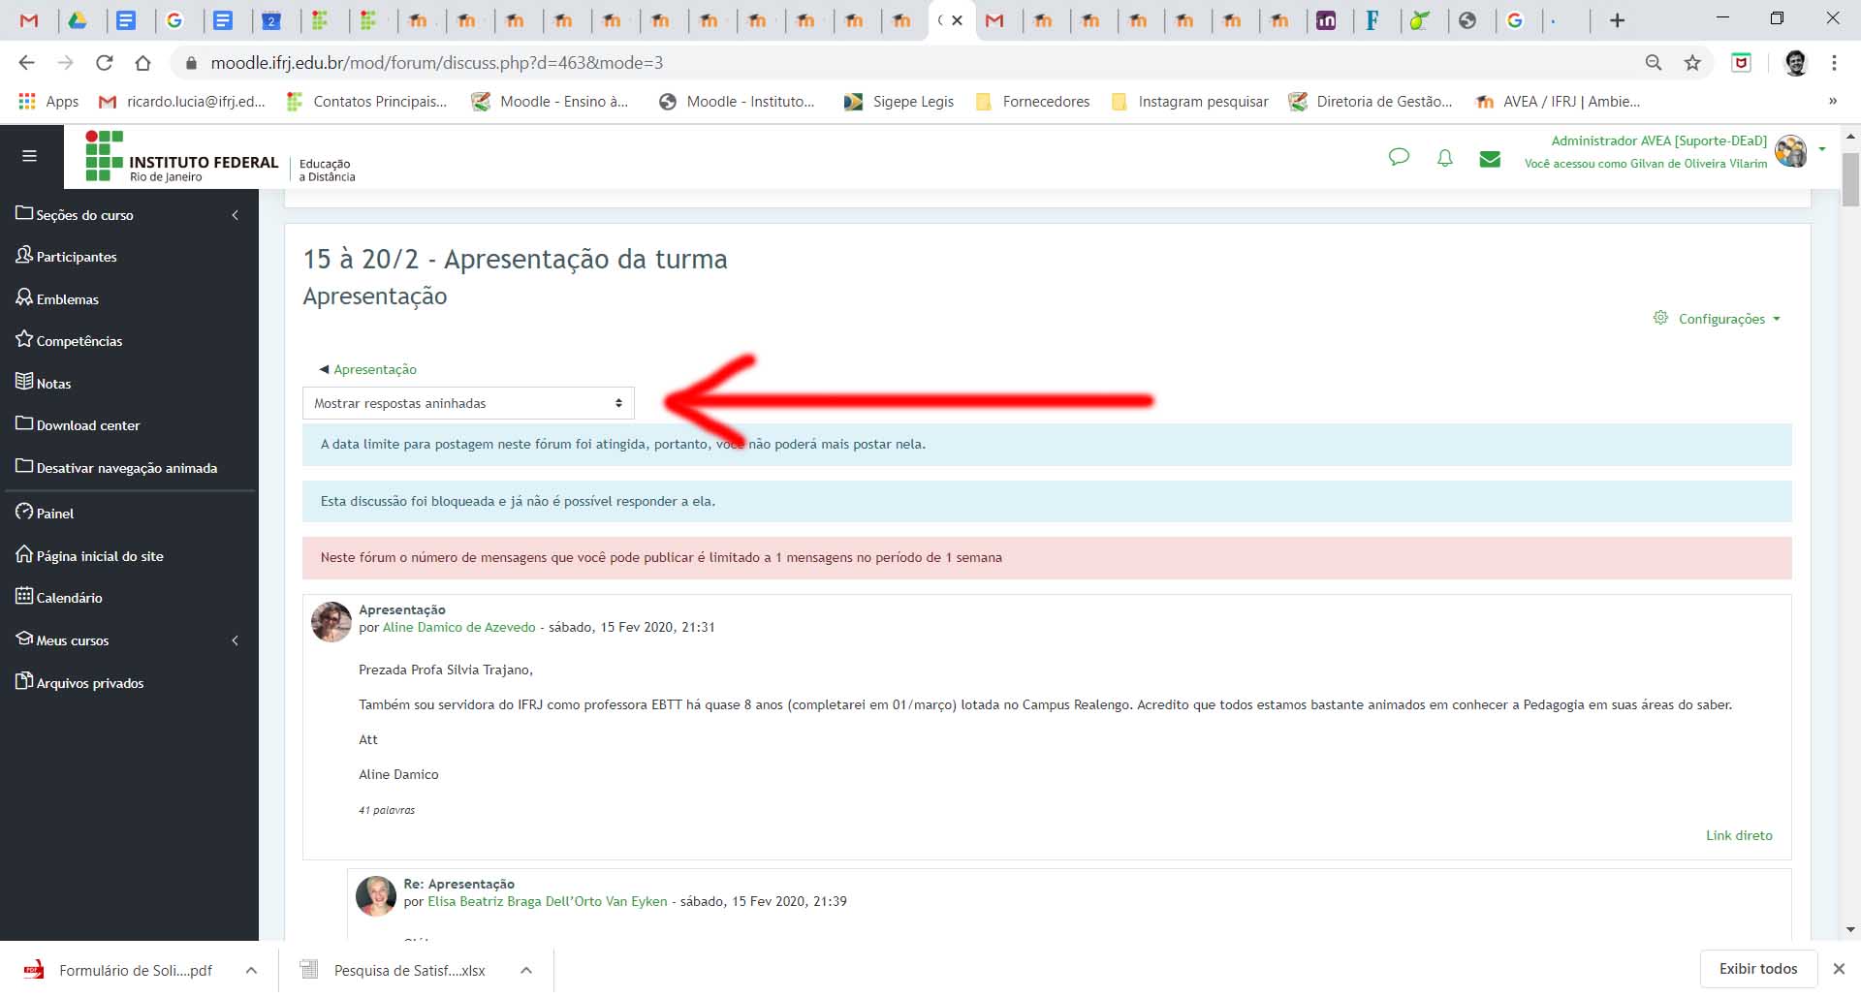Open Elisa Beatriz Braga Dell'Orto Van Eyken profile
This screenshot has height=998, width=1861.
click(x=547, y=901)
